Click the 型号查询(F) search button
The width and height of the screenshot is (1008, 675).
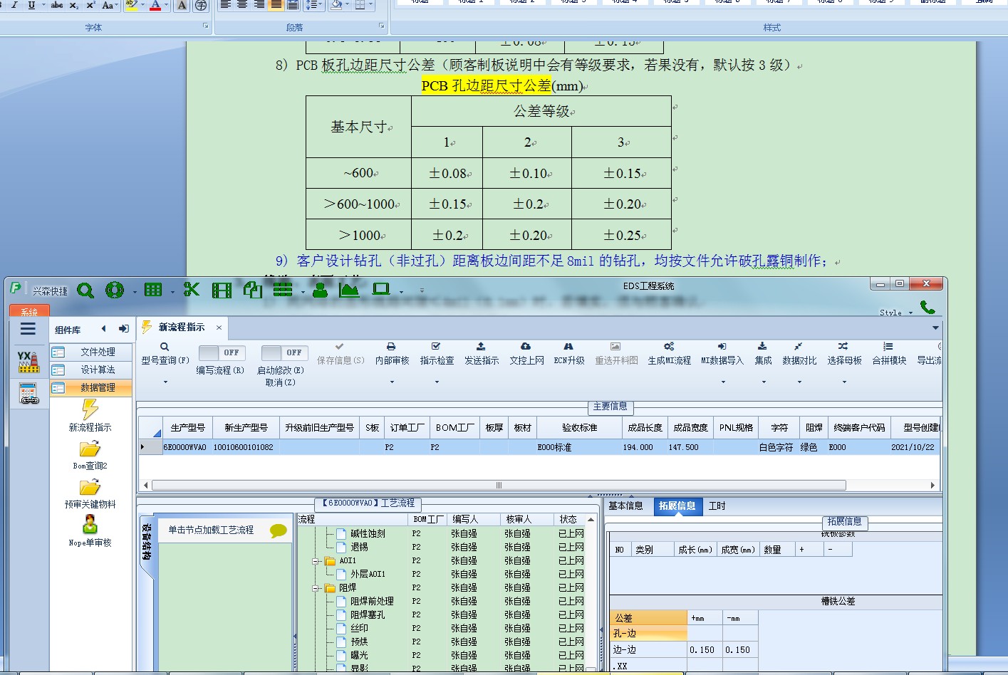165,354
